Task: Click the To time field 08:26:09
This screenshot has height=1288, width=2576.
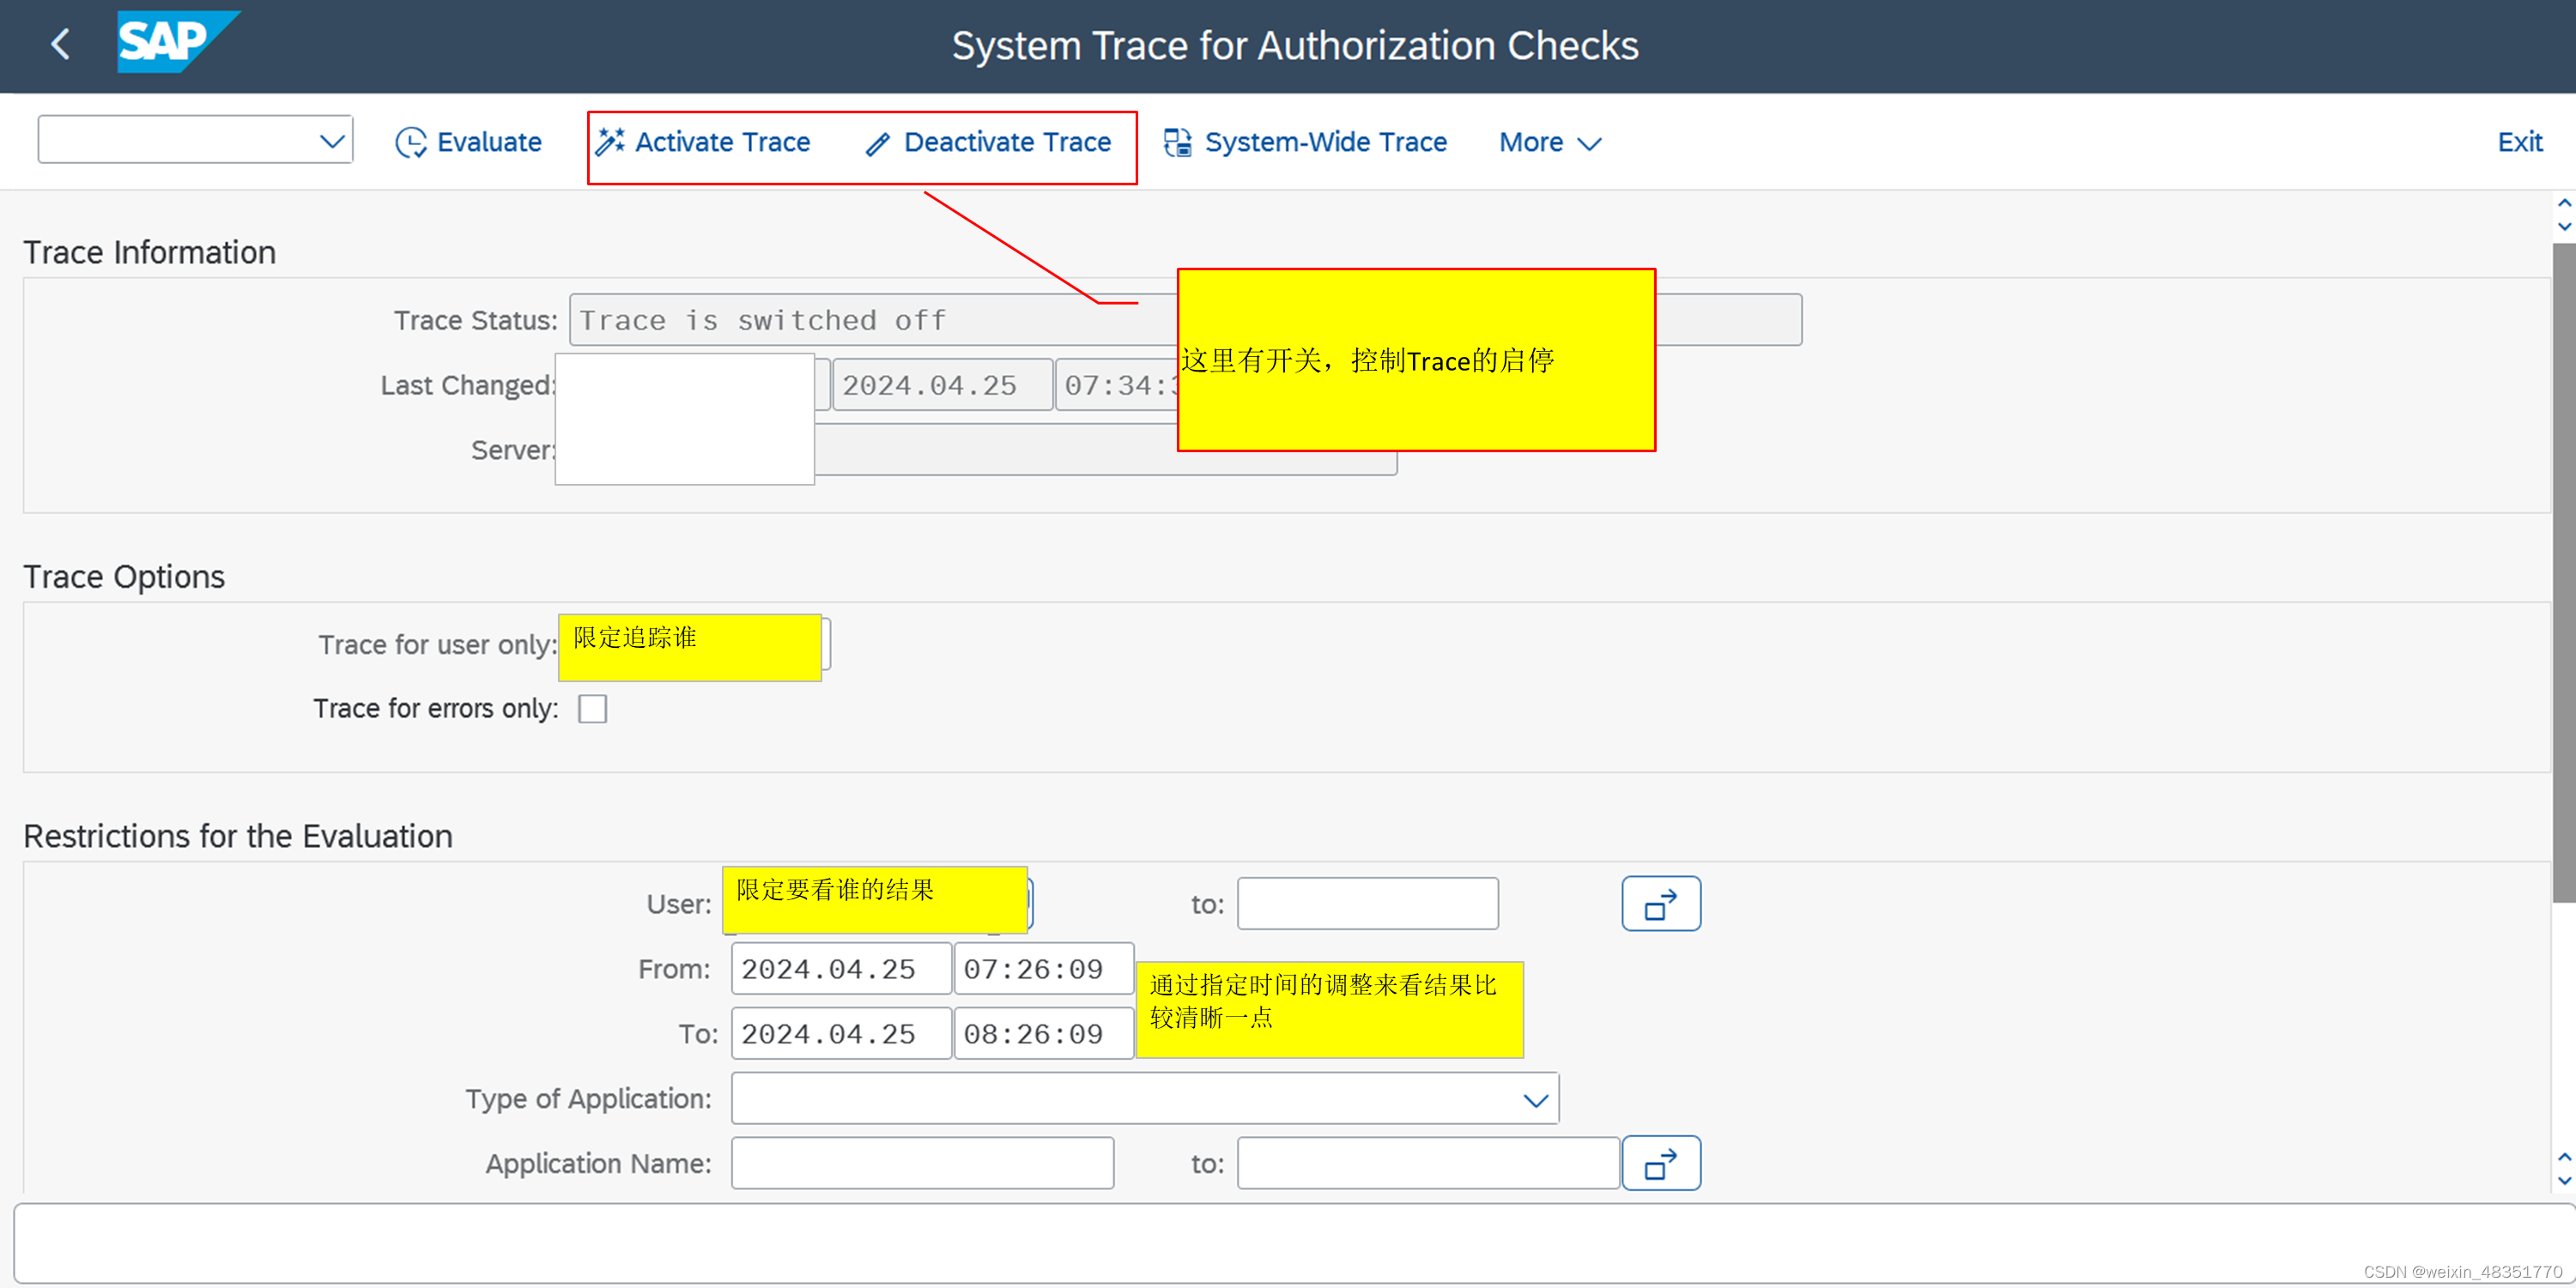Action: point(1042,1034)
